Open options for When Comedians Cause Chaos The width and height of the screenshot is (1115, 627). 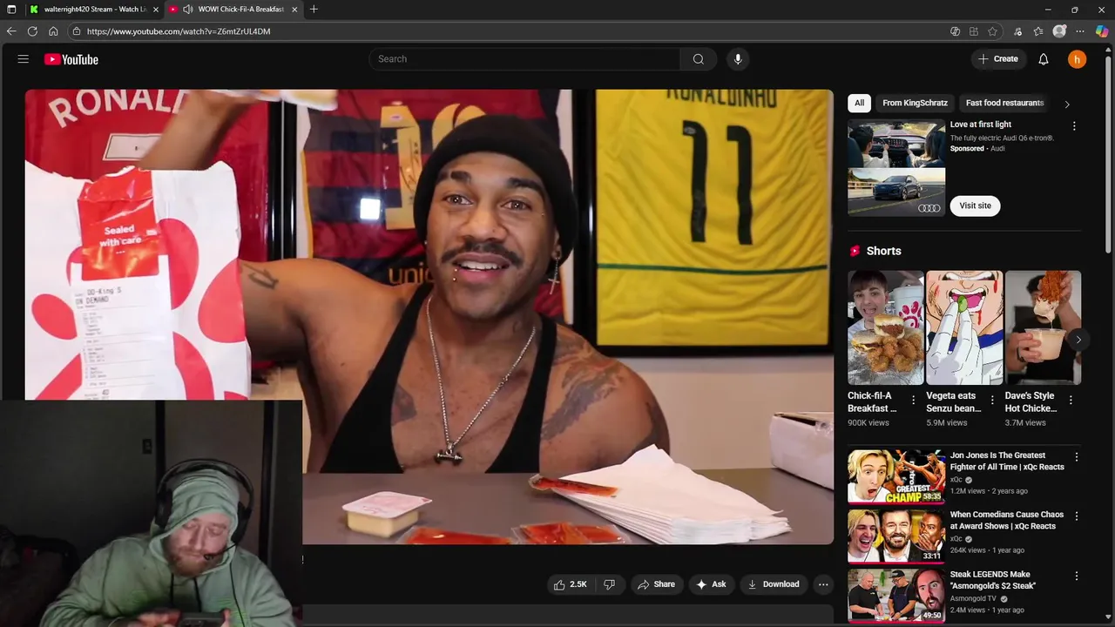coord(1077,516)
